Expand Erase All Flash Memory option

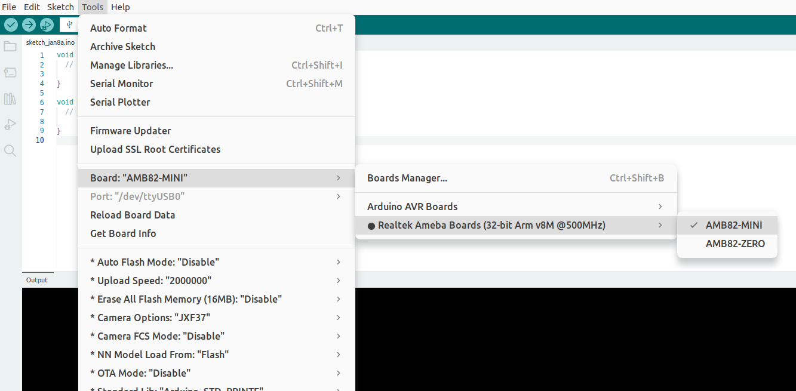[x=217, y=299]
